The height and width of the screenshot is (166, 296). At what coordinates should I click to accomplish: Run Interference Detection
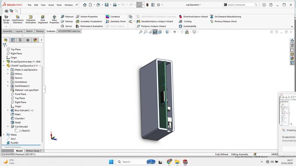pos(18,19)
